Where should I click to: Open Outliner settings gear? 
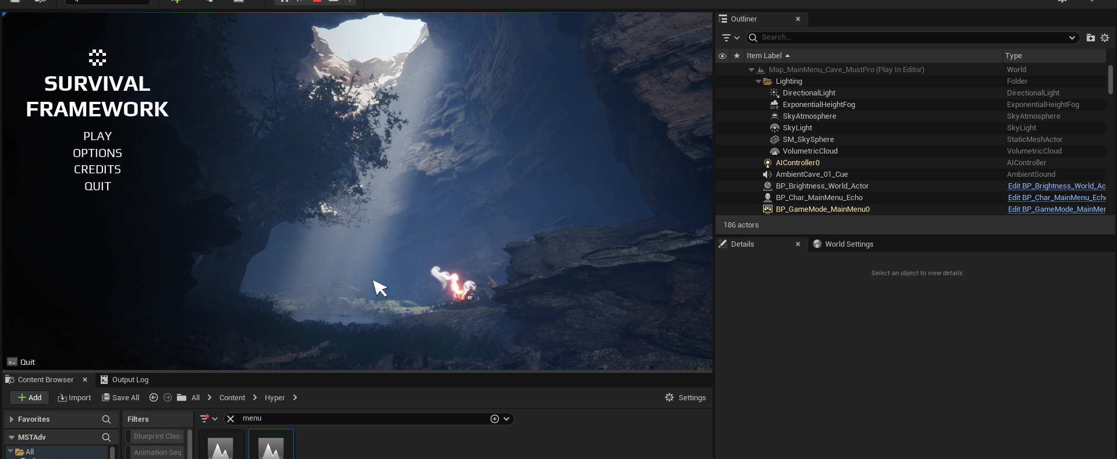(1105, 38)
